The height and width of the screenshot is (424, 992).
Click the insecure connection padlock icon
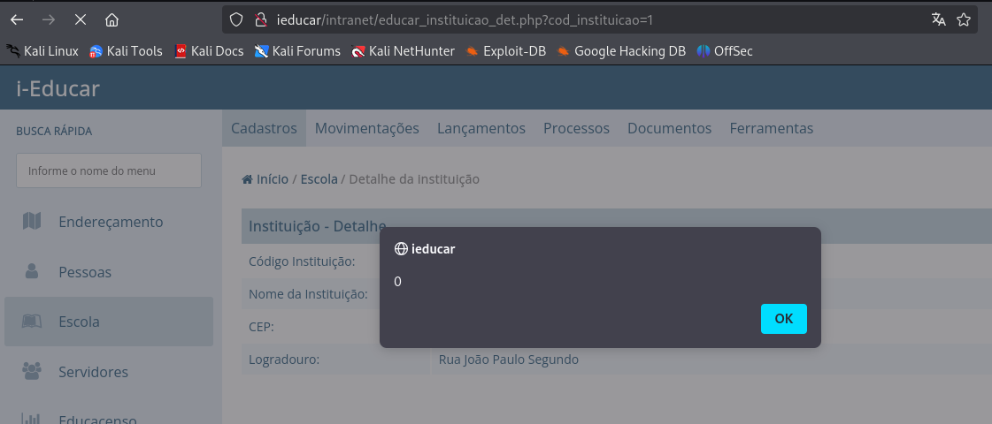tap(261, 19)
